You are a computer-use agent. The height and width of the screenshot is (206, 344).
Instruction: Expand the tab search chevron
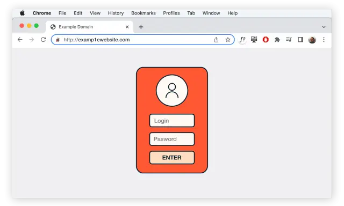(x=324, y=27)
